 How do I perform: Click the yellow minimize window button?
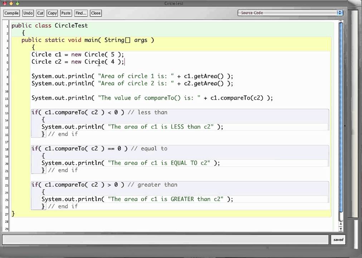pos(11,3)
